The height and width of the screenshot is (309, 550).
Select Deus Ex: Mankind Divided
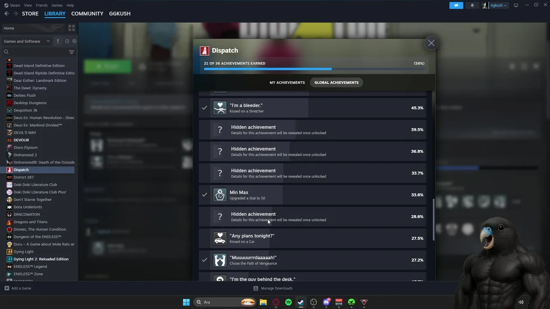coord(38,125)
